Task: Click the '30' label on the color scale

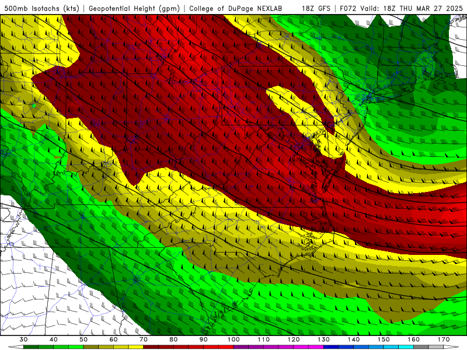Action: 23,339
